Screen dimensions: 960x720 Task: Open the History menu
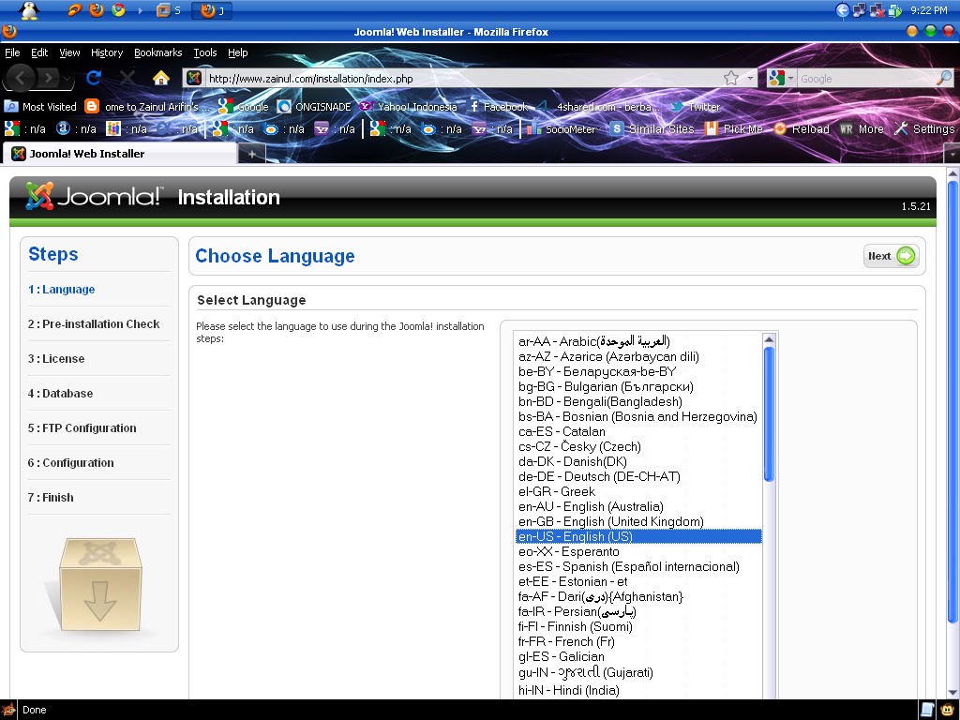coord(107,52)
